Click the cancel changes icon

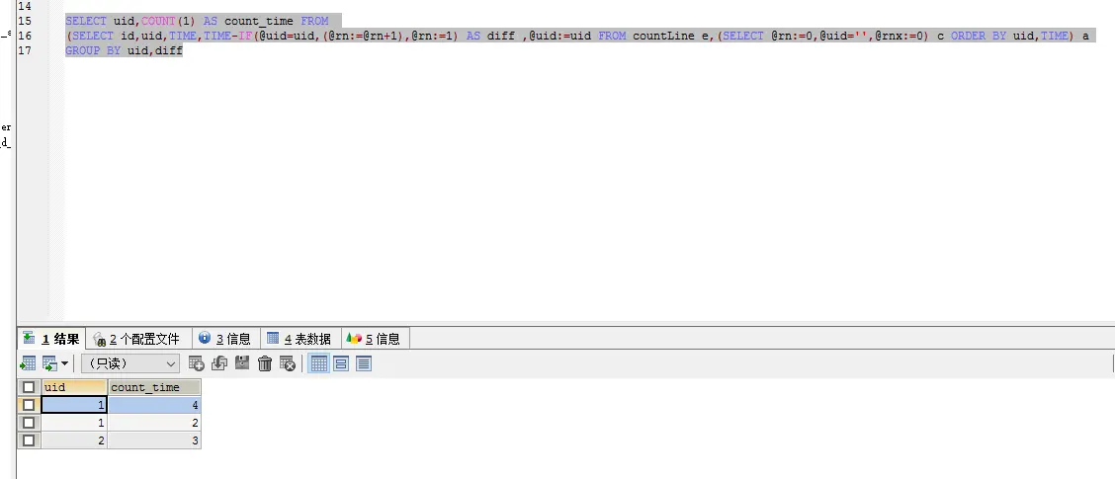288,363
